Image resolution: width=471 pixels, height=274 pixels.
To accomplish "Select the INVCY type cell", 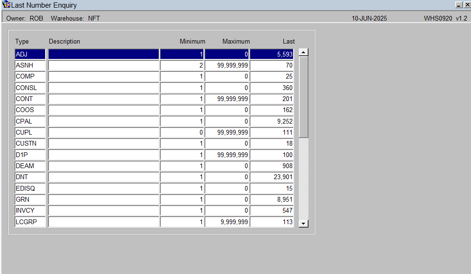I will tap(30, 211).
